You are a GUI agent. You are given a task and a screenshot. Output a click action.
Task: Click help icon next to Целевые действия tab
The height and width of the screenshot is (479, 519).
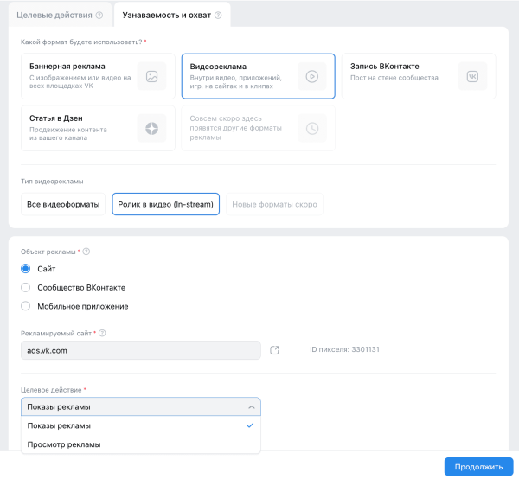99,15
